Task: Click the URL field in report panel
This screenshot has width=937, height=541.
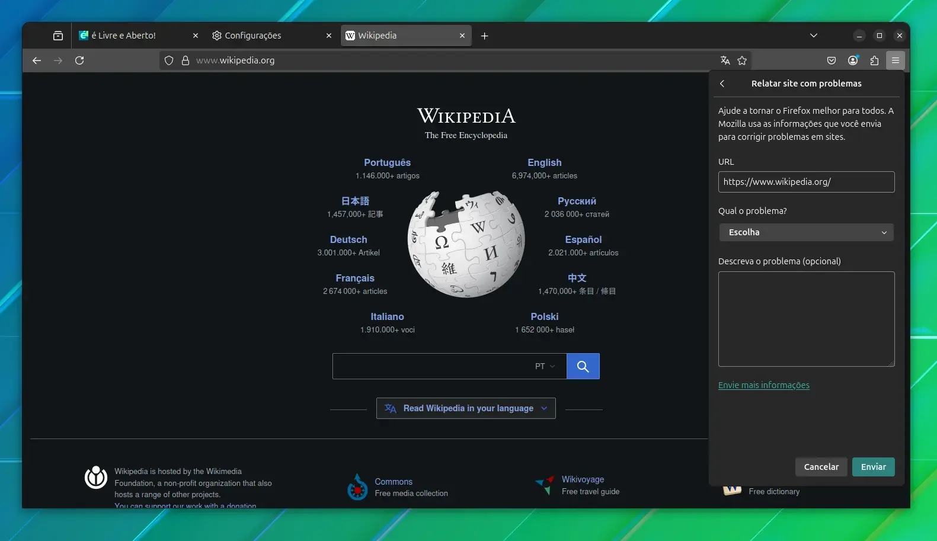Action: click(x=806, y=182)
